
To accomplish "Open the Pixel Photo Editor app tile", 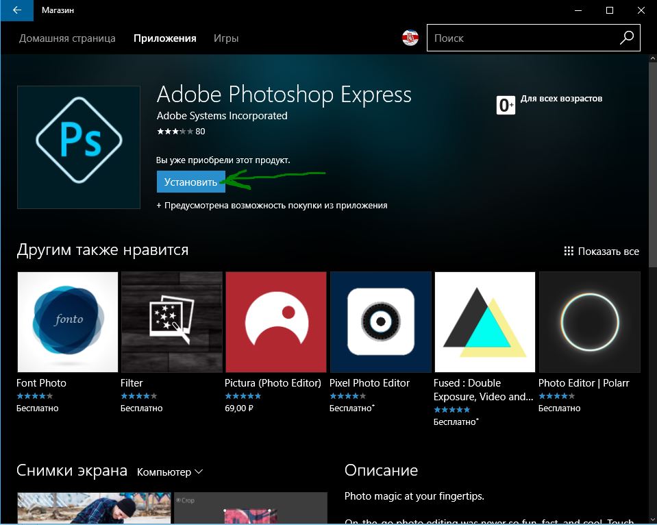I will 380,322.
